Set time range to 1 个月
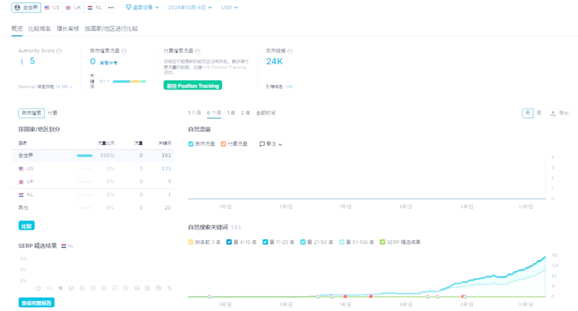 click(x=195, y=113)
